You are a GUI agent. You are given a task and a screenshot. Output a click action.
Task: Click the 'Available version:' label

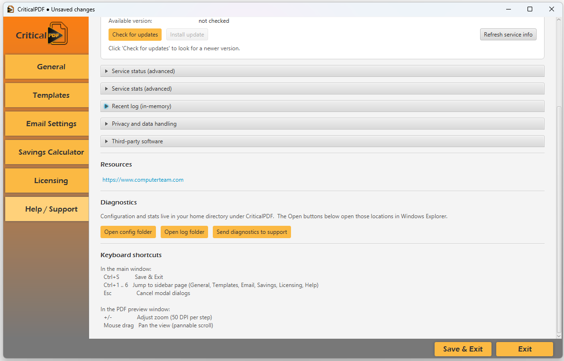(130, 21)
